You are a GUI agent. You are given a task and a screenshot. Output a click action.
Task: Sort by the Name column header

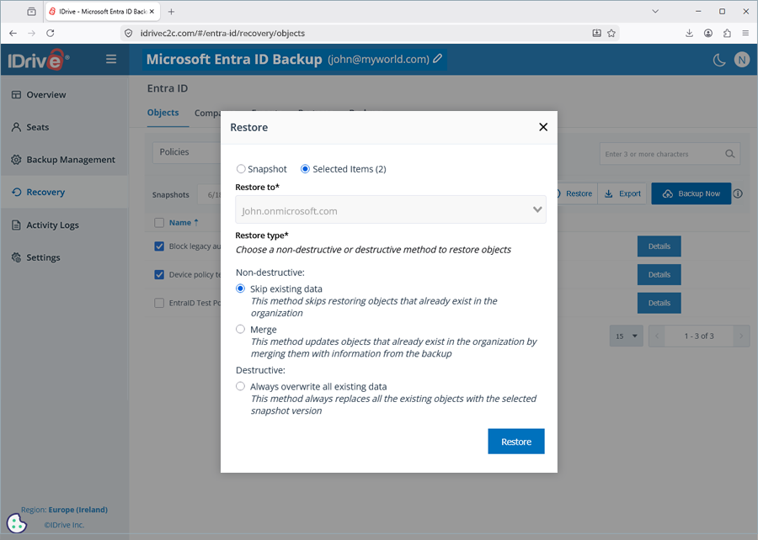click(184, 222)
